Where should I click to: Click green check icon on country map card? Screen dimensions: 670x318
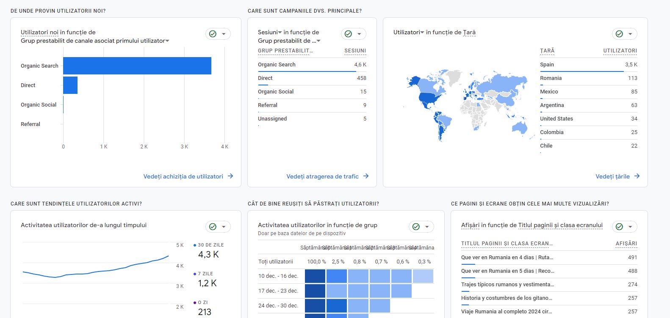coord(620,34)
